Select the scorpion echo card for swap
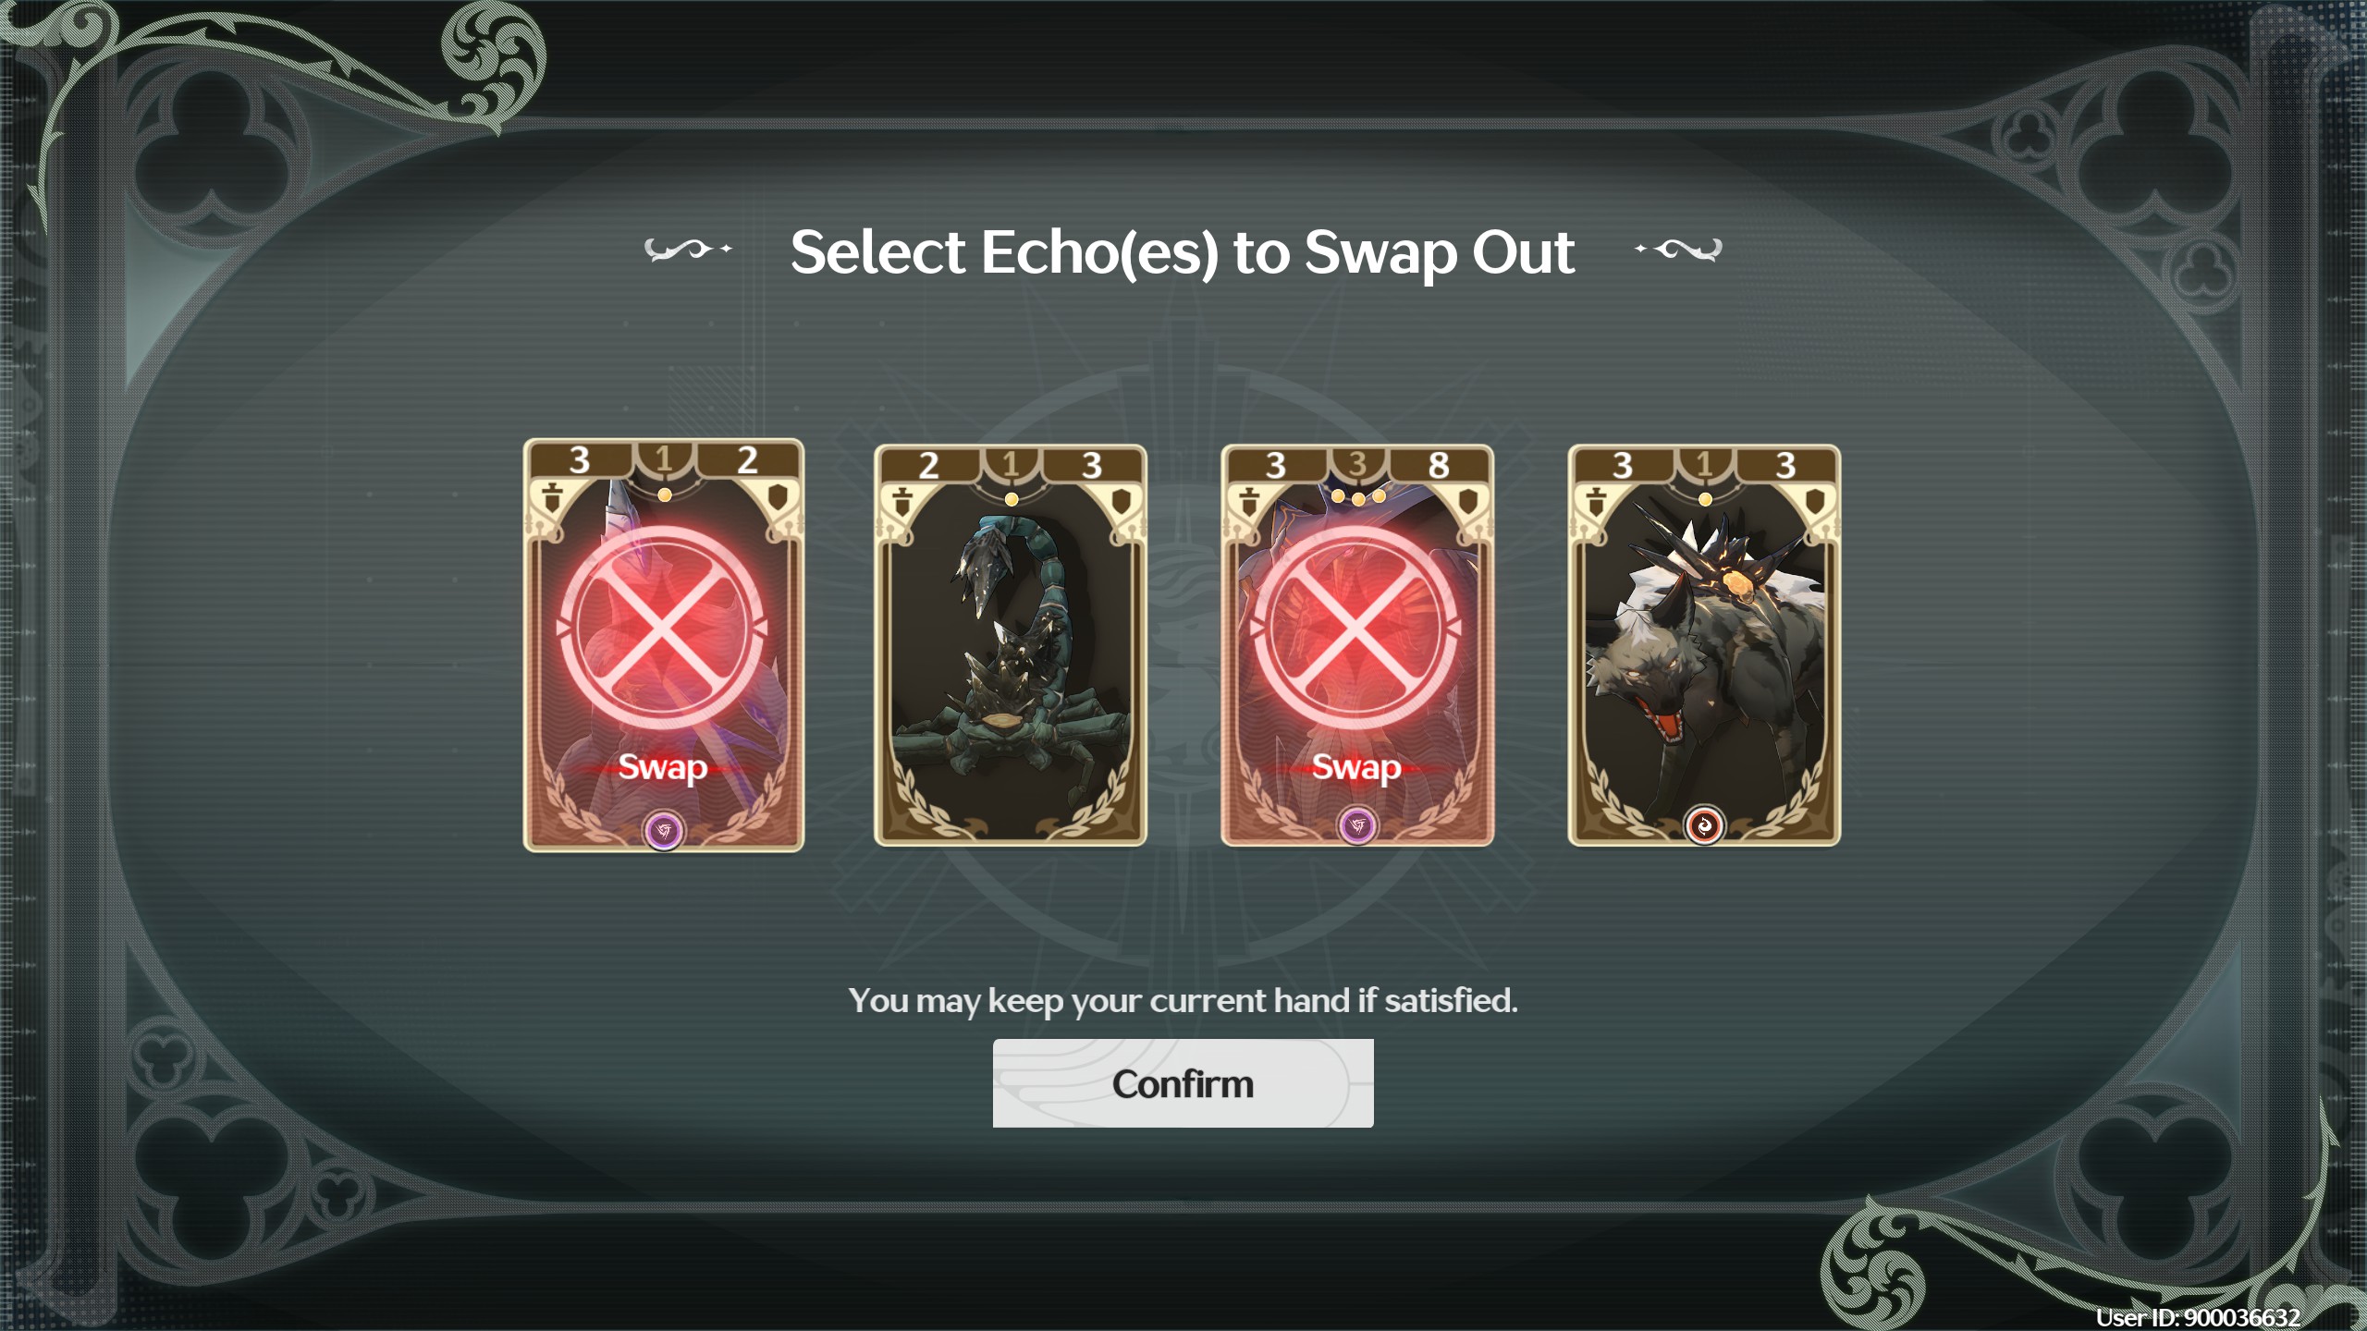 point(1011,645)
